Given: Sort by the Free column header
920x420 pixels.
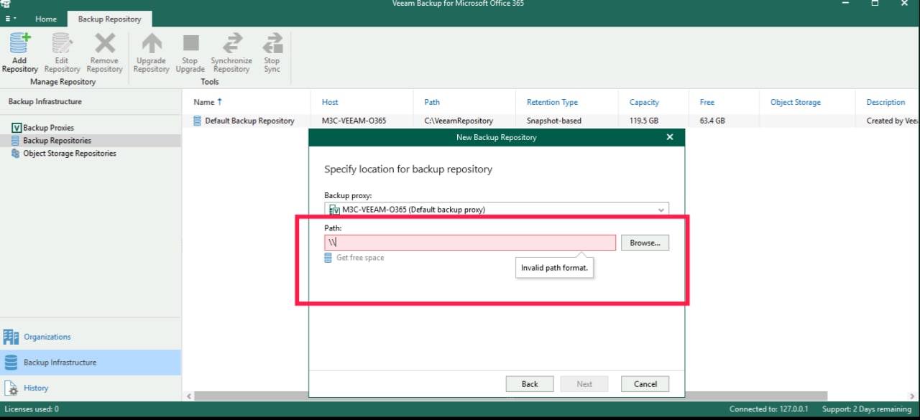Looking at the screenshot, I should (707, 102).
